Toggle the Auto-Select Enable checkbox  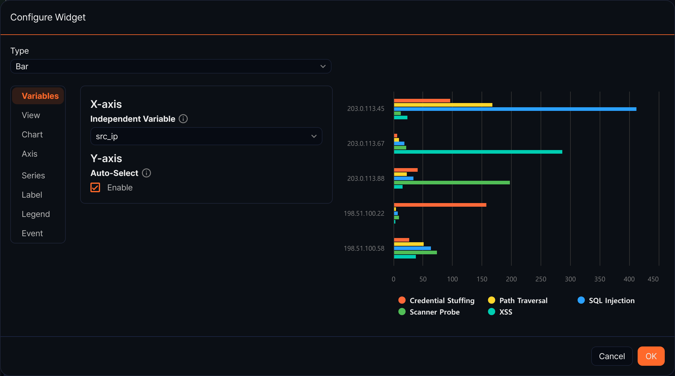pyautogui.click(x=95, y=187)
